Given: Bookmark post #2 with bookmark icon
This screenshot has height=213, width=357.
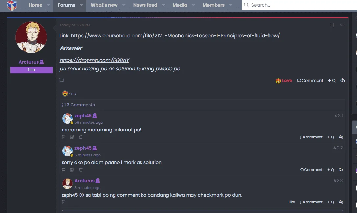Looking at the screenshot, I should click(x=332, y=25).
